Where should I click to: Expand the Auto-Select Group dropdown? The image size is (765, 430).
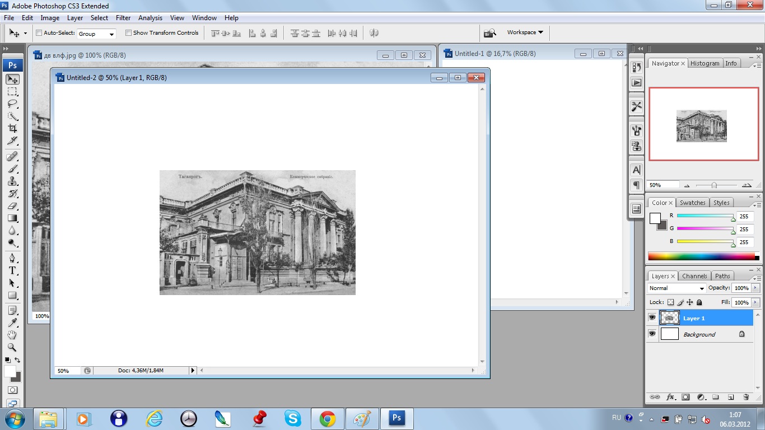96,34
